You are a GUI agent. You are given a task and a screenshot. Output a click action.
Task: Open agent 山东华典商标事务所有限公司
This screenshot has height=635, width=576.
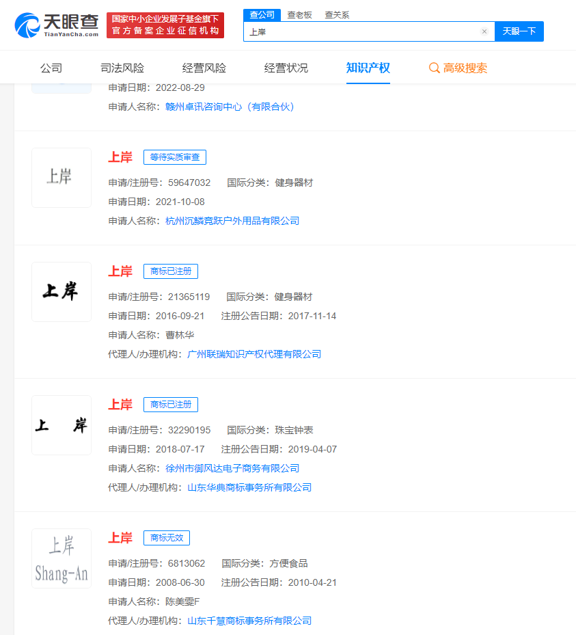point(249,487)
